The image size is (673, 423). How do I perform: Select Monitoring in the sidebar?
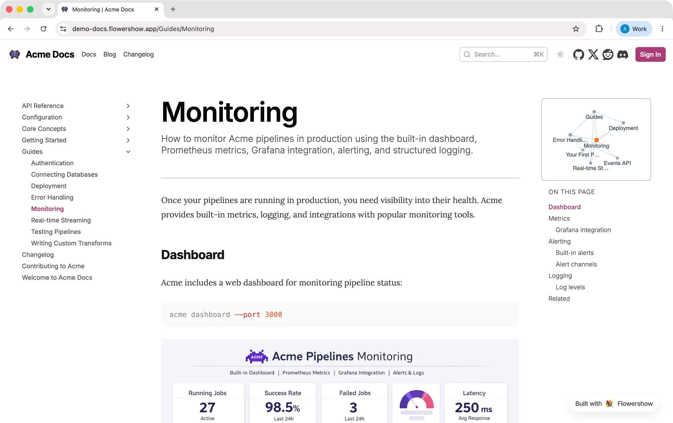point(47,209)
